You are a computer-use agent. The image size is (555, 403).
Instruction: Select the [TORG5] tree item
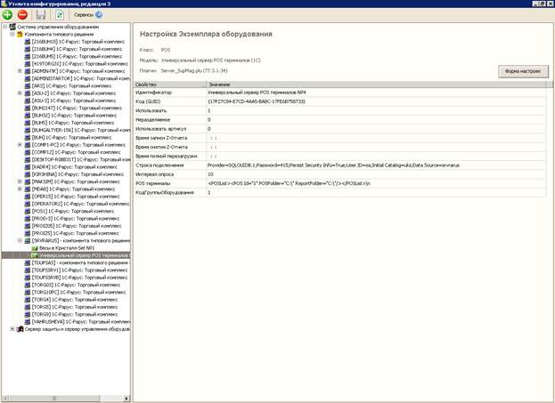pyautogui.click(x=75, y=307)
